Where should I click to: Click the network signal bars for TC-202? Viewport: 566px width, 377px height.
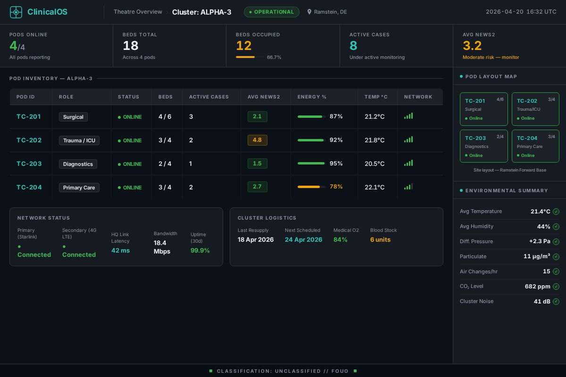[408, 139]
